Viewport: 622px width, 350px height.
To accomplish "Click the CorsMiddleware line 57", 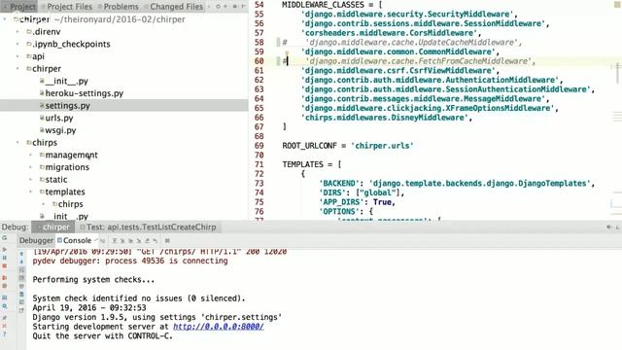I will (x=391, y=33).
